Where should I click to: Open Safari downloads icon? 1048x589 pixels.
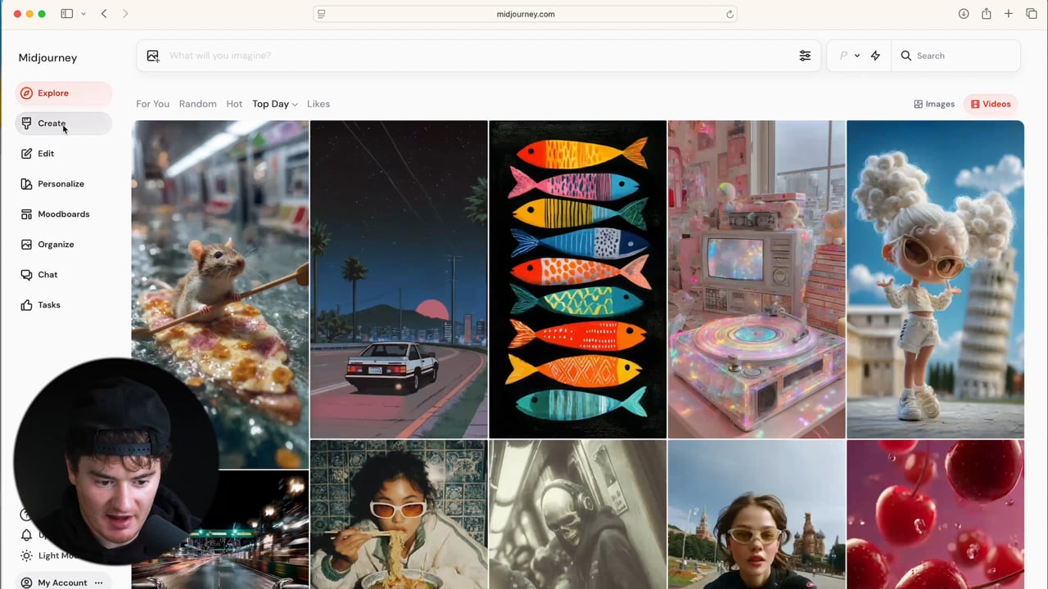click(x=964, y=14)
